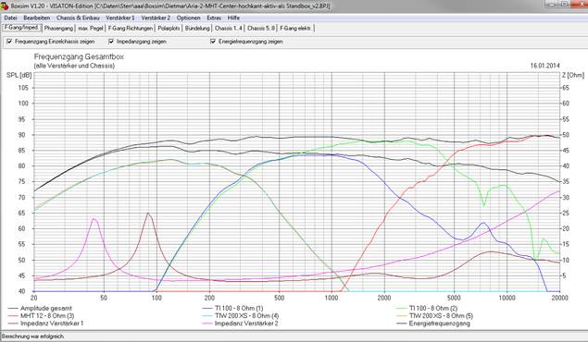Switch to the Polarplots tab
Screen dimensions: 588x342
pyautogui.click(x=169, y=28)
